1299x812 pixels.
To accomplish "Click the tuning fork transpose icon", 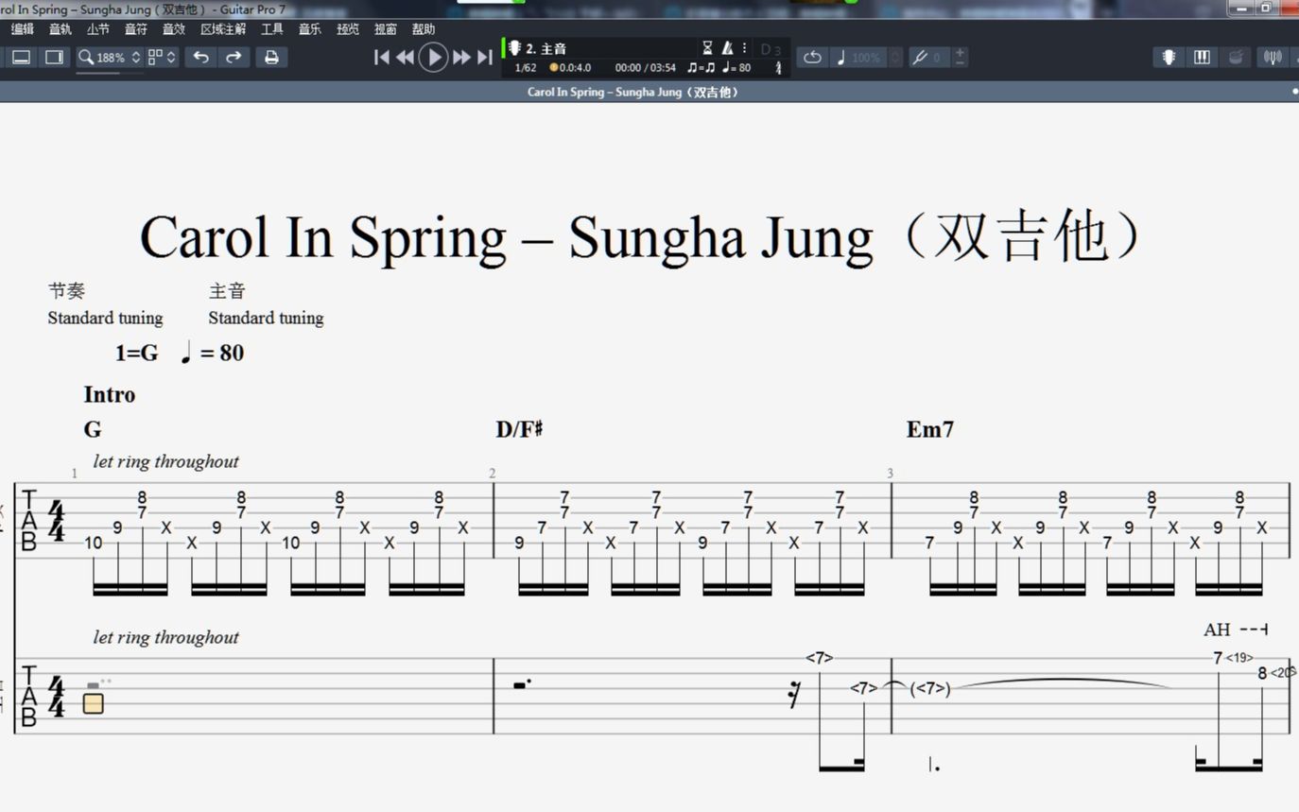I will (x=919, y=58).
